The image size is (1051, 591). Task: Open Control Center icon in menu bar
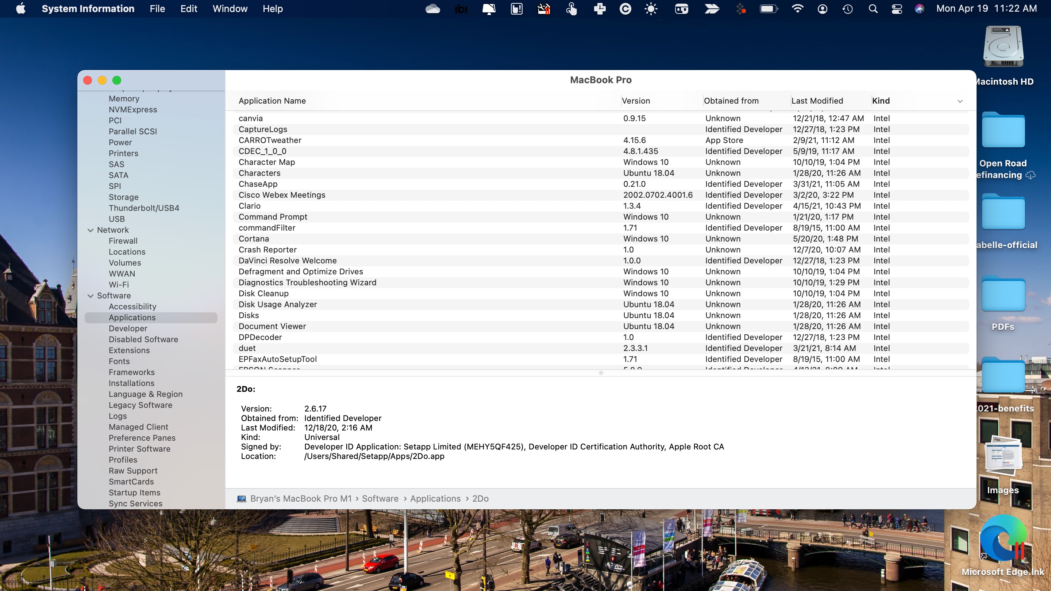tap(897, 8)
